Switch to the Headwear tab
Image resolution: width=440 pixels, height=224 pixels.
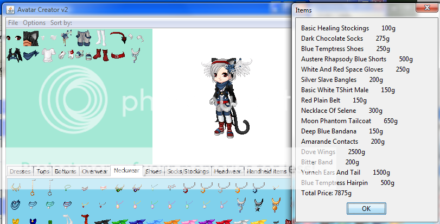pos(227,171)
